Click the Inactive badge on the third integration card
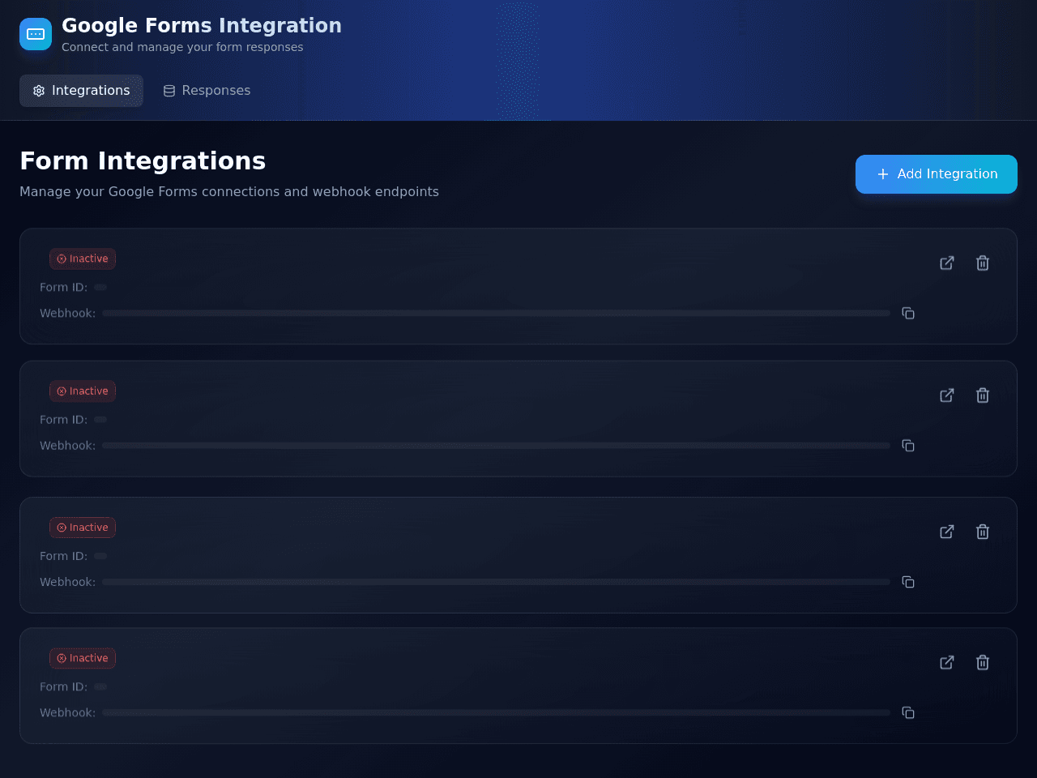 pos(83,528)
